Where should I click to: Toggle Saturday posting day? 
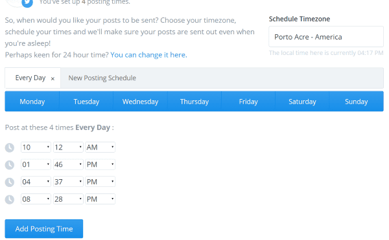pyautogui.click(x=302, y=102)
